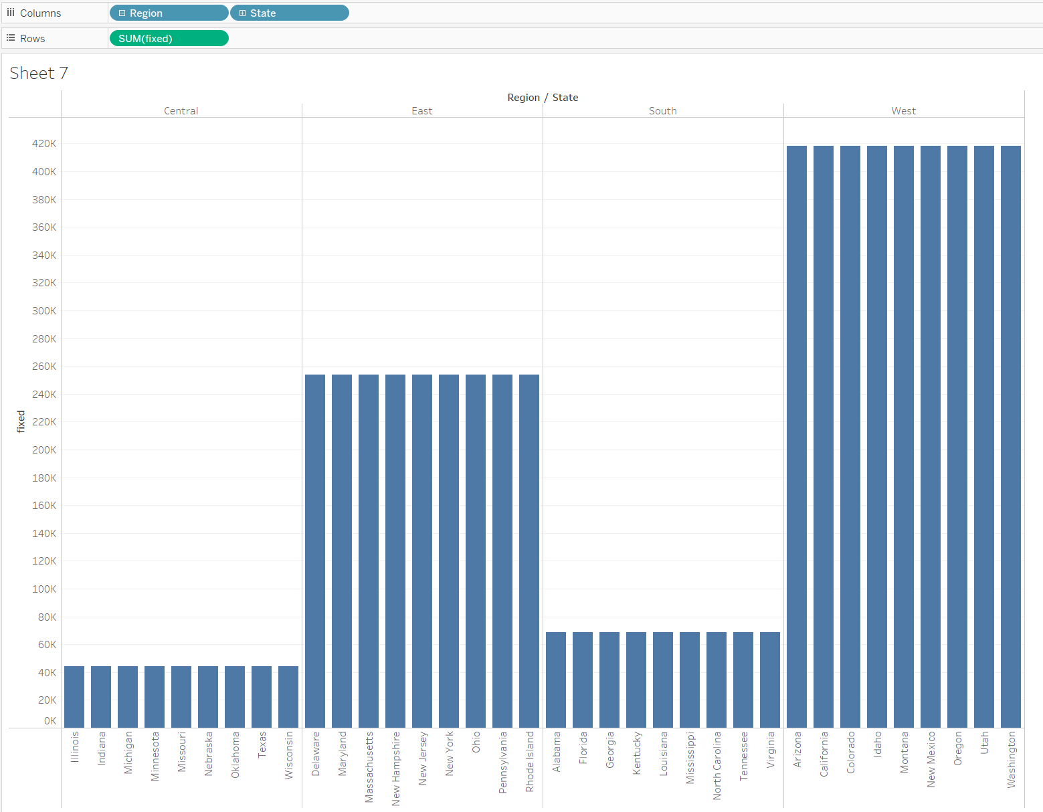
Task: Click the Sheet 7 title
Action: 39,73
